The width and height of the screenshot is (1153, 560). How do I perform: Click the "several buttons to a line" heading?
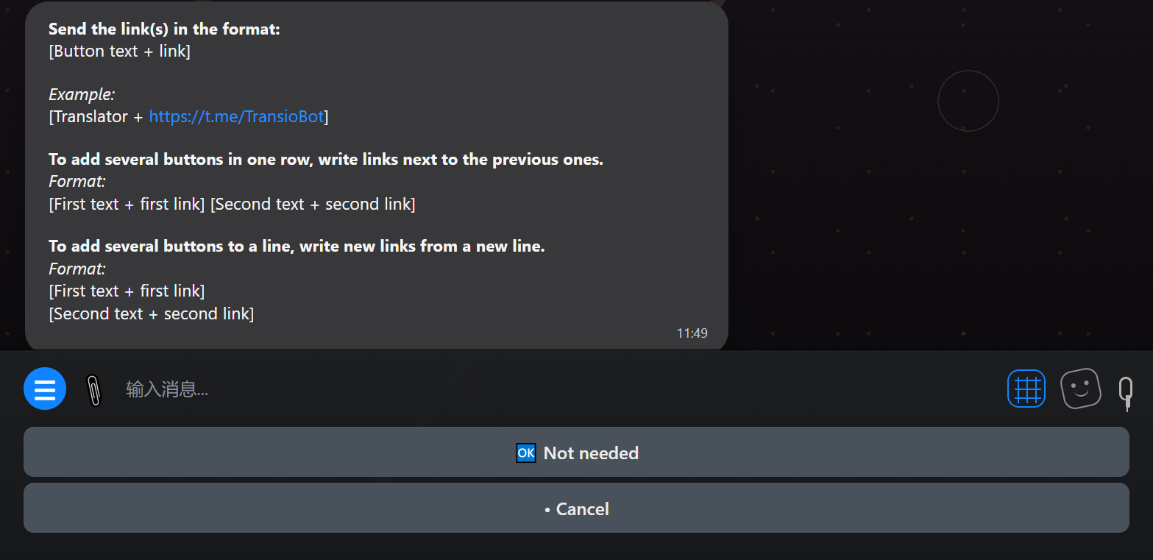(297, 247)
